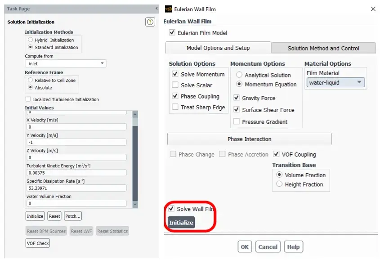Click the Y Velocity input field

pos(76,142)
